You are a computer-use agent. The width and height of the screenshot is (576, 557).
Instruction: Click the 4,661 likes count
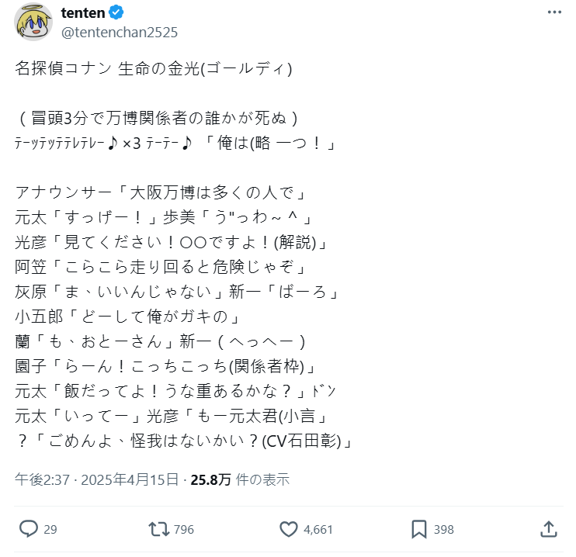tap(318, 530)
